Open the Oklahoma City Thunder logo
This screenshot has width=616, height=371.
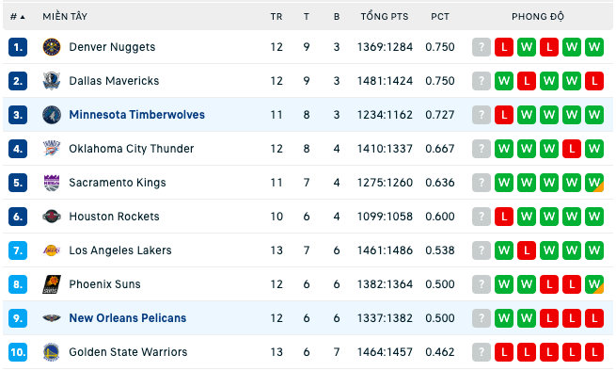click(x=52, y=149)
